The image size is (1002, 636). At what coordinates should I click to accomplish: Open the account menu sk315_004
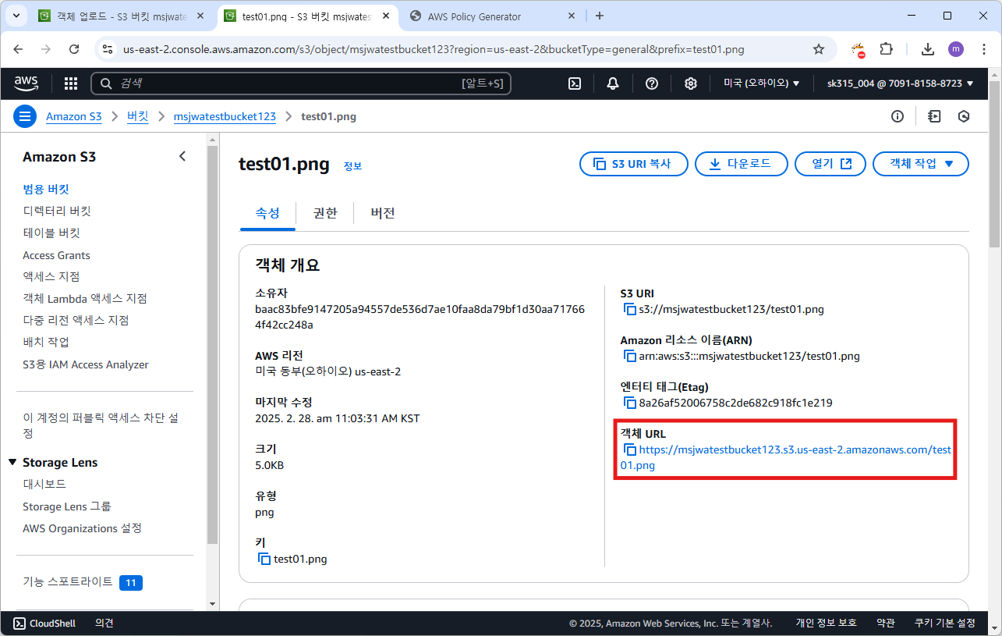pos(900,83)
